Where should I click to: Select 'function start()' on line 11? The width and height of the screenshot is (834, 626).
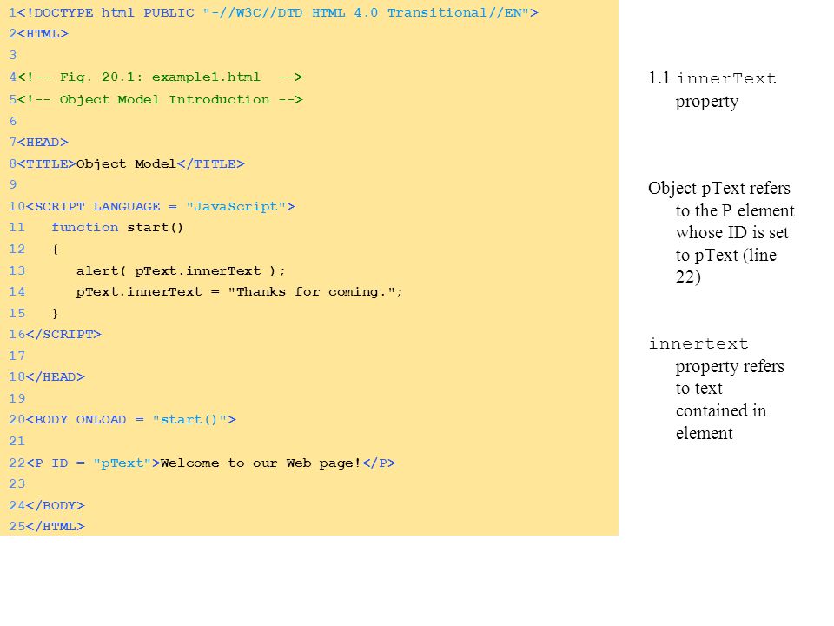(x=117, y=228)
